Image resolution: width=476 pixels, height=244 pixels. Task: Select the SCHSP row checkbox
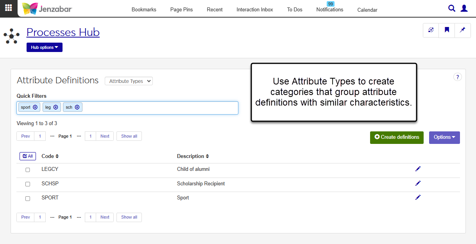(28, 184)
